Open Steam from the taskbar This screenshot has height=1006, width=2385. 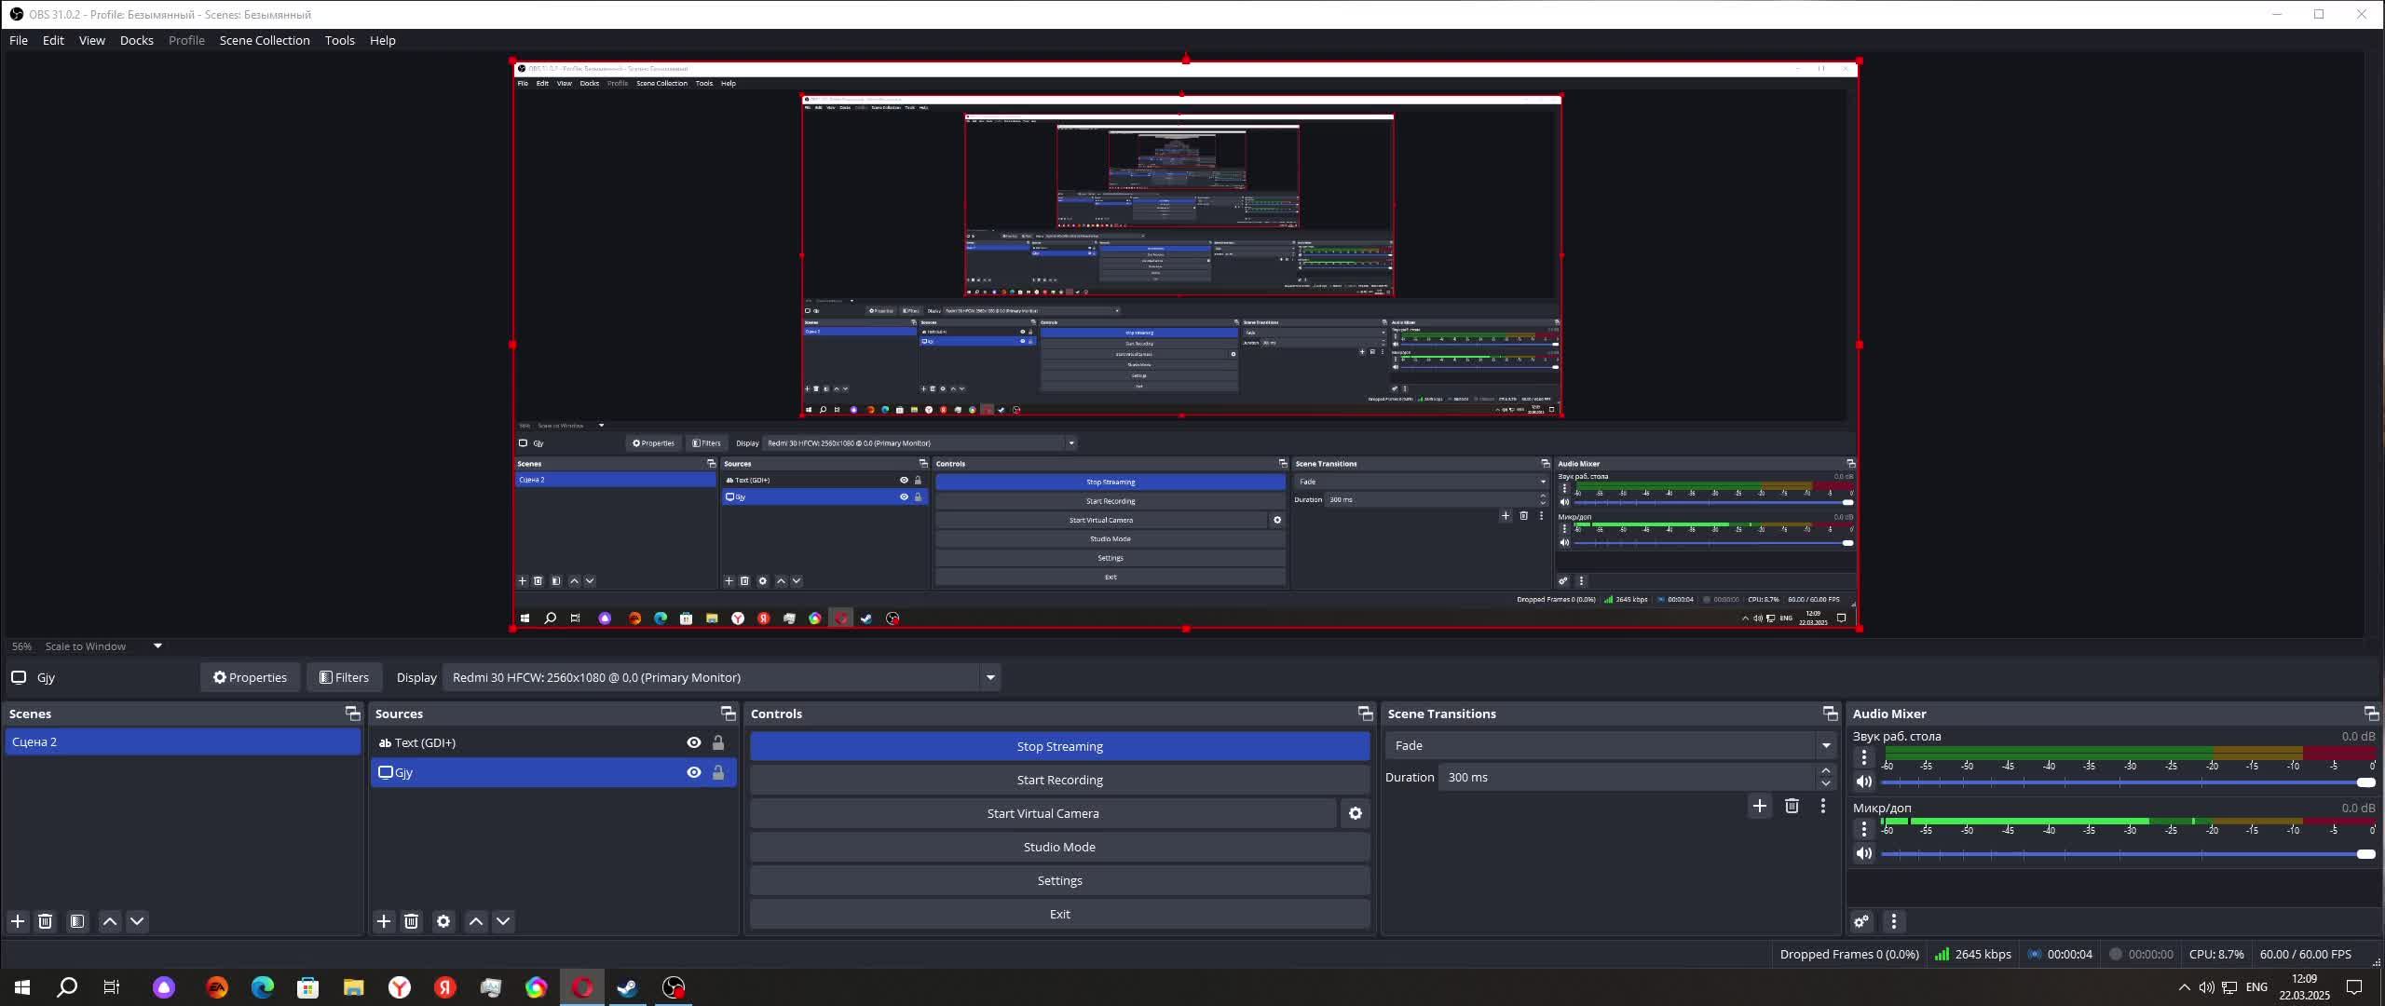click(x=627, y=987)
